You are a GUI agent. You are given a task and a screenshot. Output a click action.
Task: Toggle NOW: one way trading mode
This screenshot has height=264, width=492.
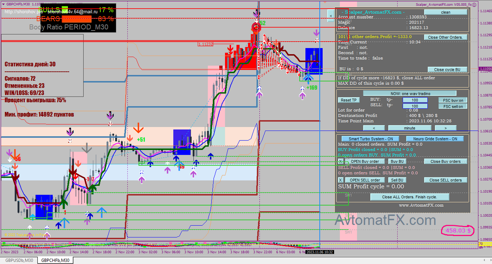410,93
